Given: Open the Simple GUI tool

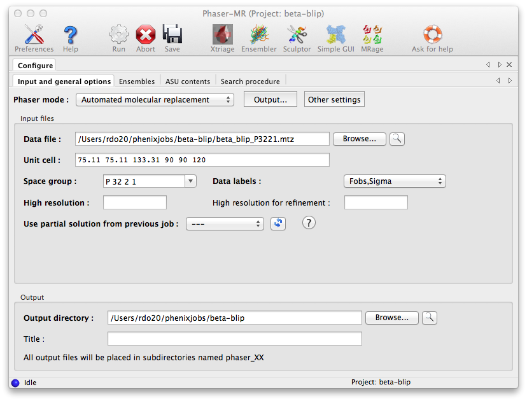Looking at the screenshot, I should coord(337,35).
